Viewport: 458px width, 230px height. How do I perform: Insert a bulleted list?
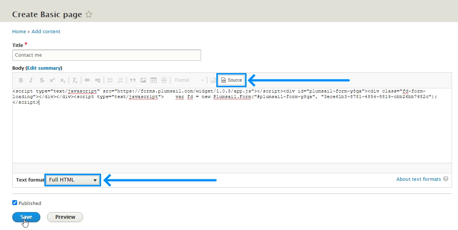(x=110, y=80)
